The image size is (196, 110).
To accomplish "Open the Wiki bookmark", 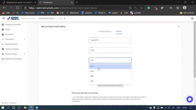I will coord(41,13).
